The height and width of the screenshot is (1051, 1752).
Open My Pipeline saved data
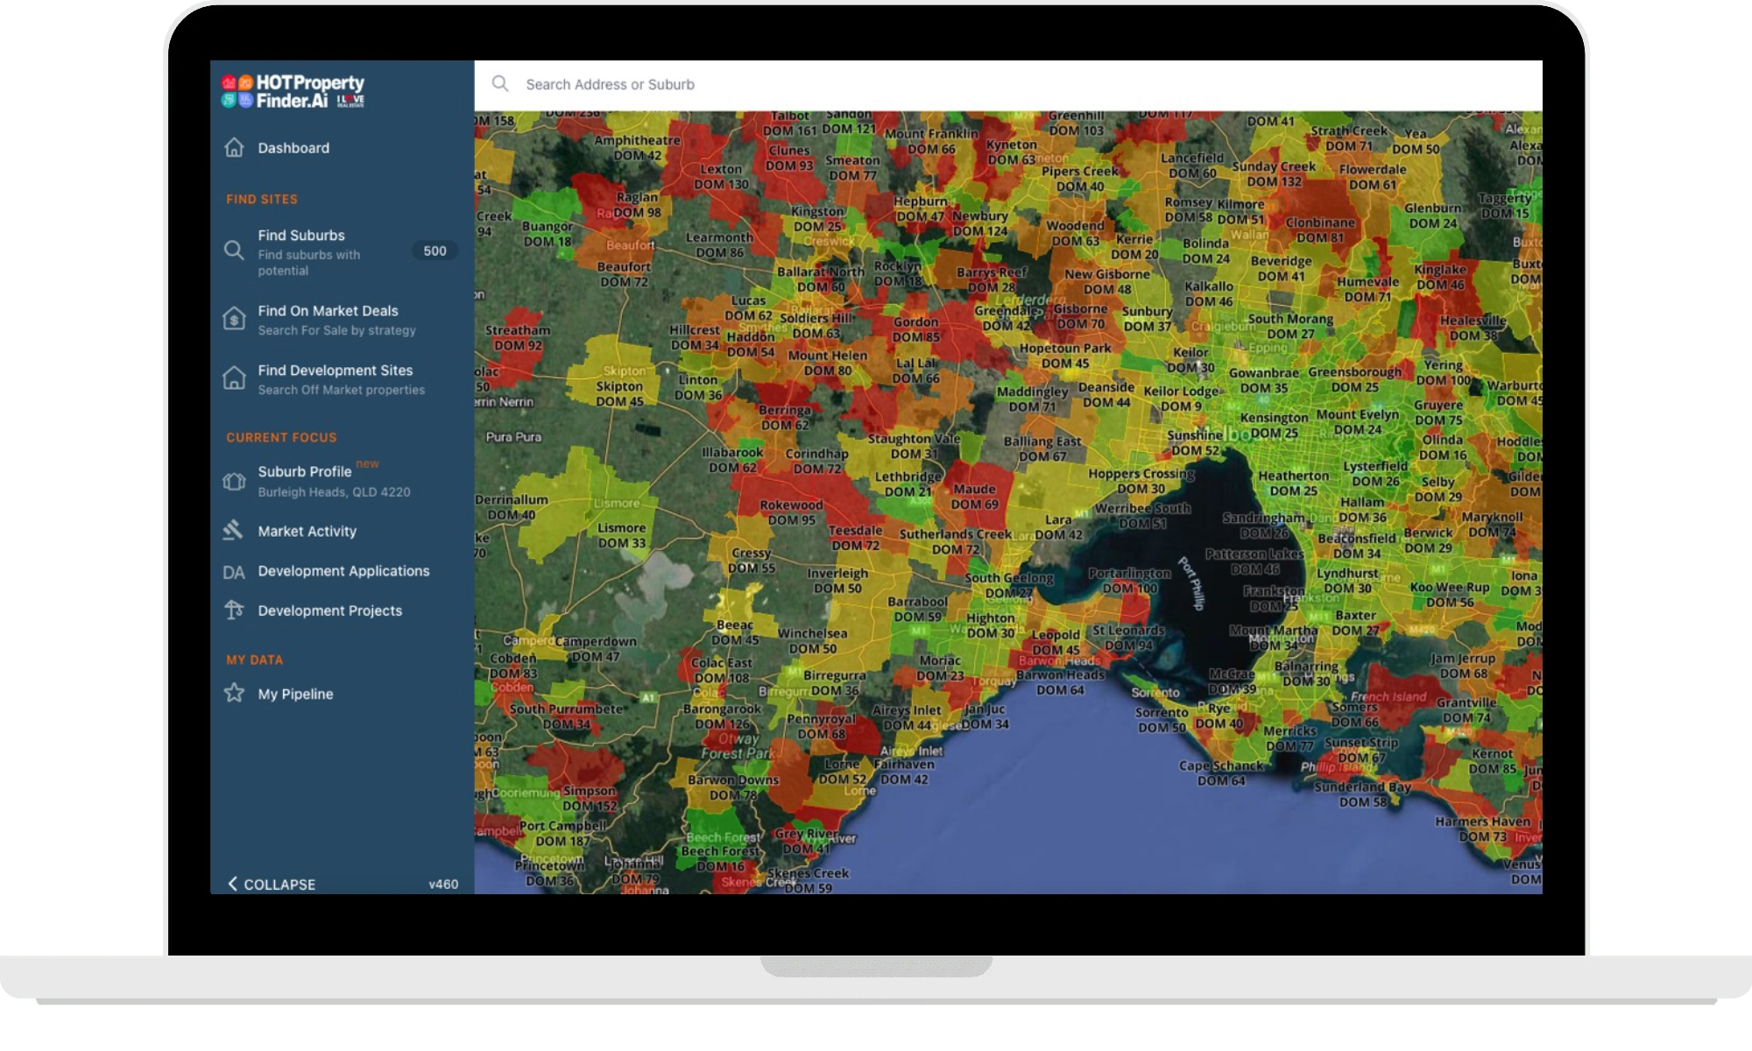tap(295, 694)
